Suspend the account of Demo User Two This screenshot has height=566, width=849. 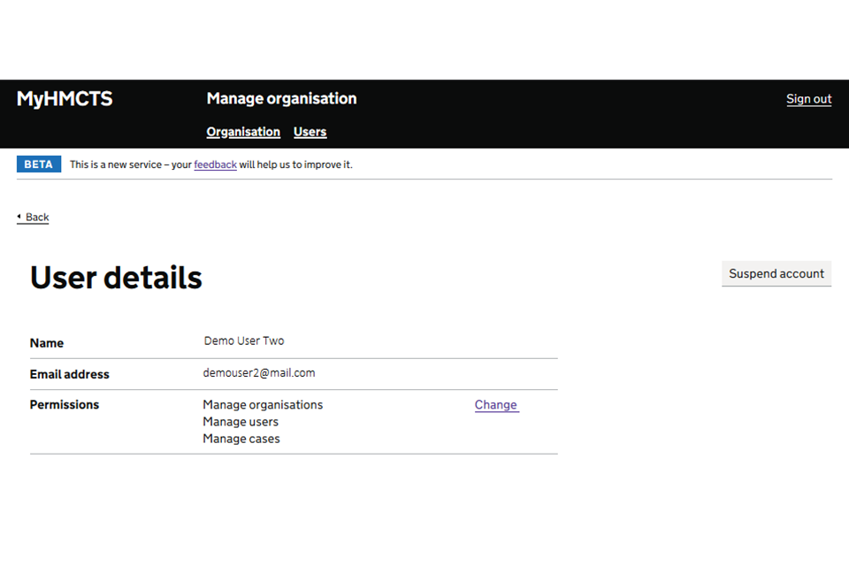point(776,273)
